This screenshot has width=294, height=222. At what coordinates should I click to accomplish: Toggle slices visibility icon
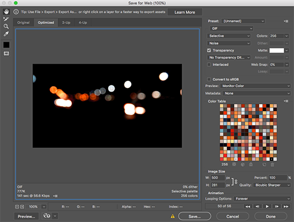click(6, 53)
